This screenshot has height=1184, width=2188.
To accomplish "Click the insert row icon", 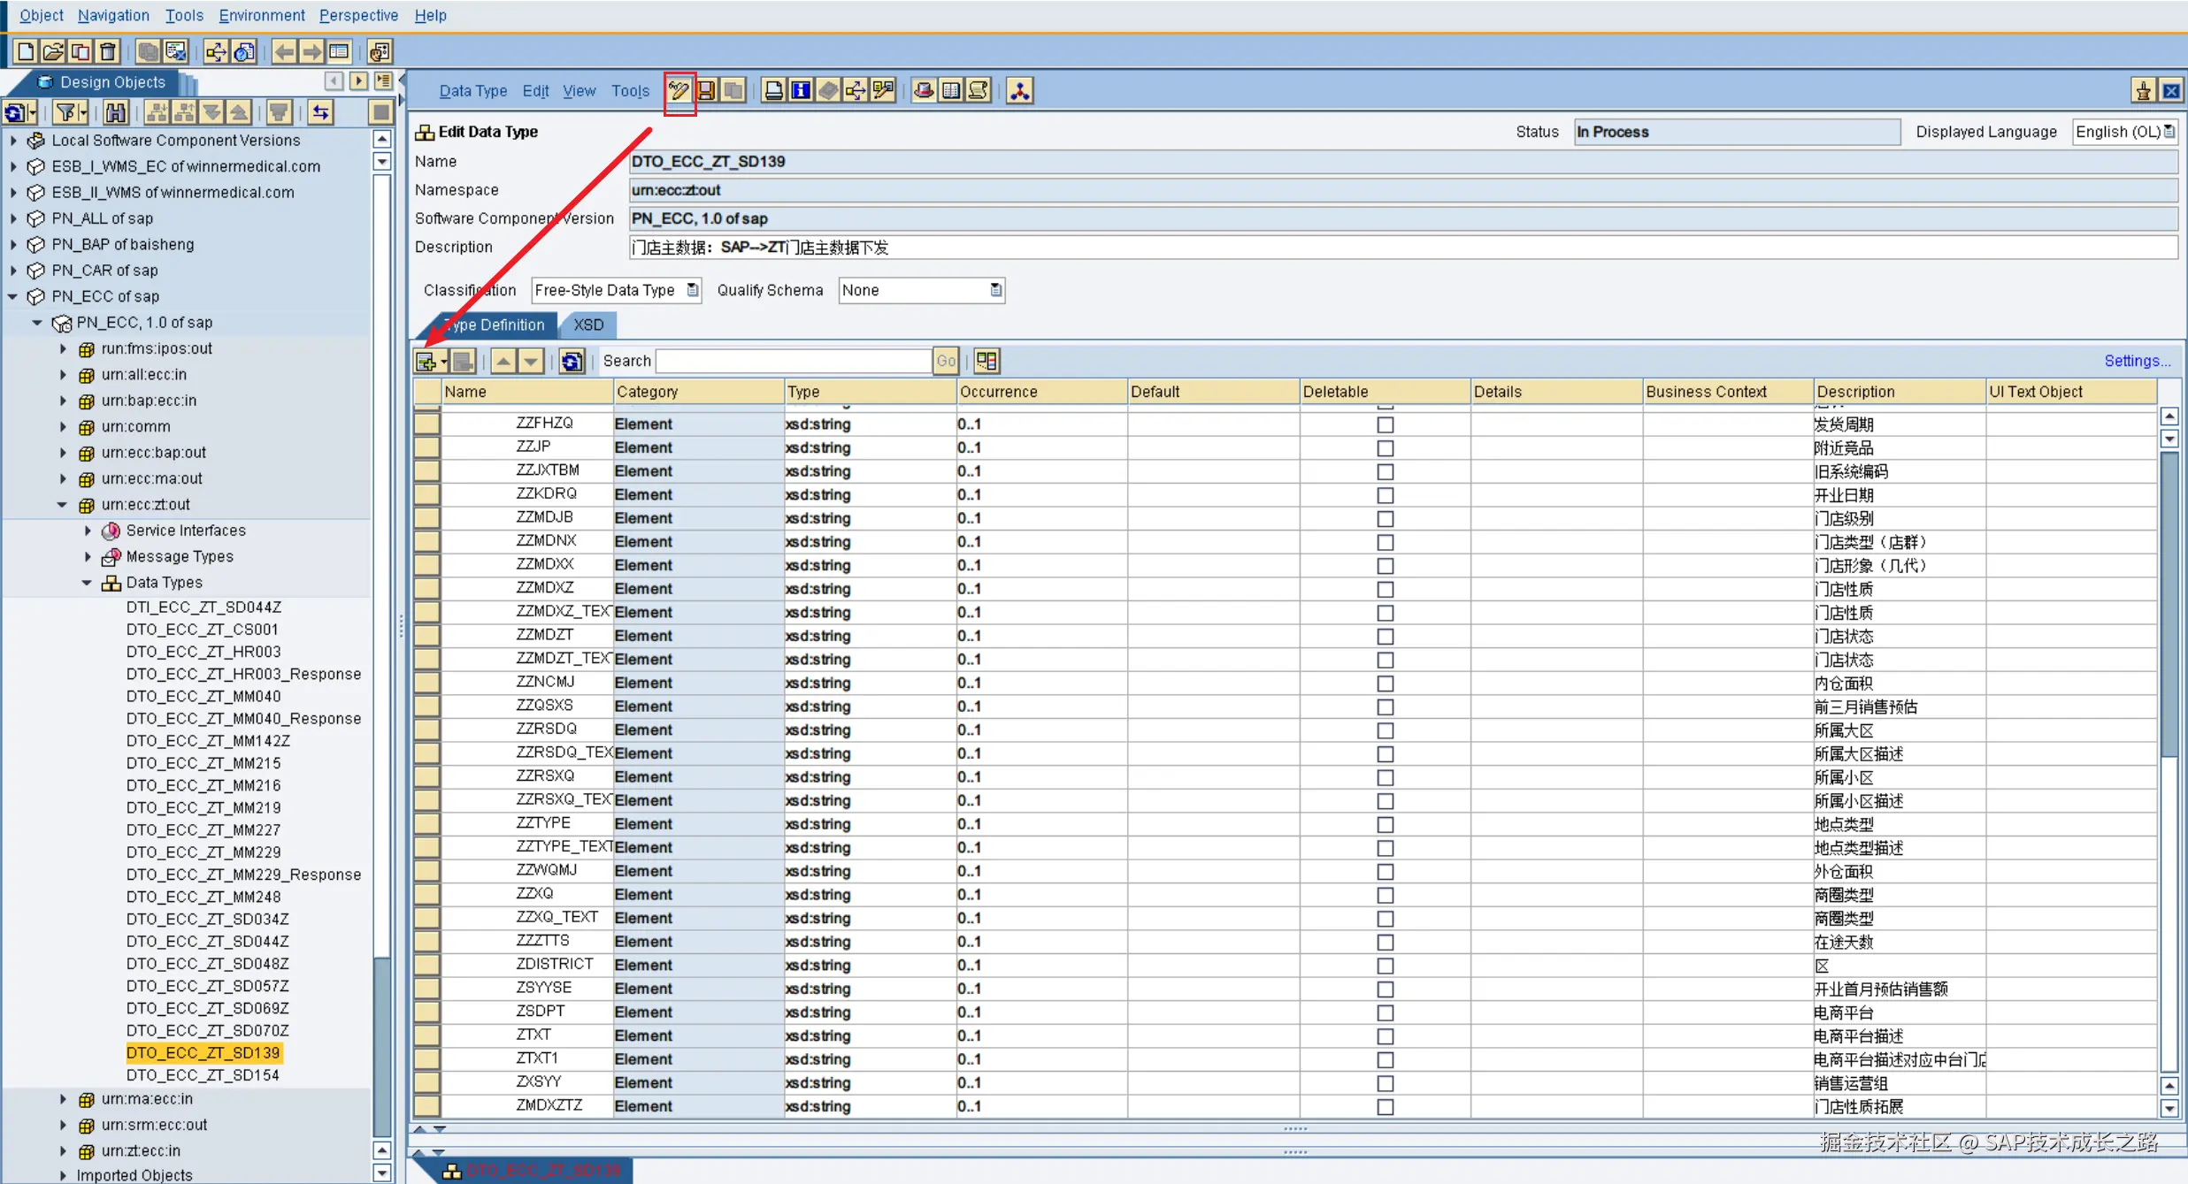I will coord(426,361).
